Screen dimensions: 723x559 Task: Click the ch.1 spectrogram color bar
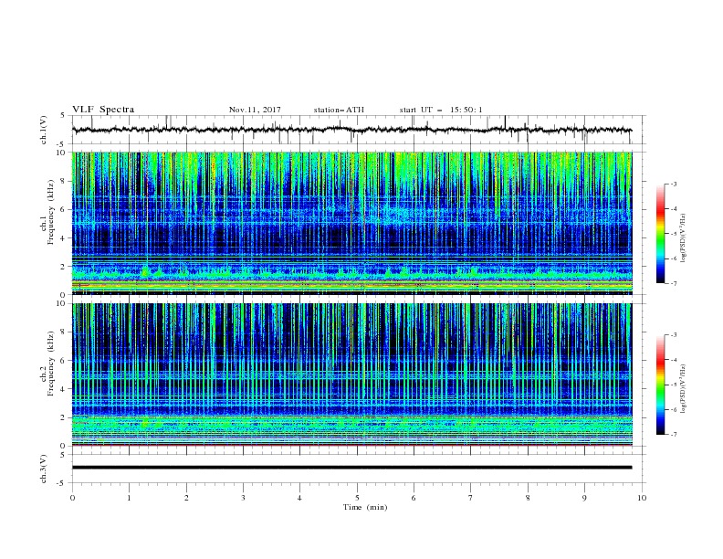pyautogui.click(x=660, y=234)
